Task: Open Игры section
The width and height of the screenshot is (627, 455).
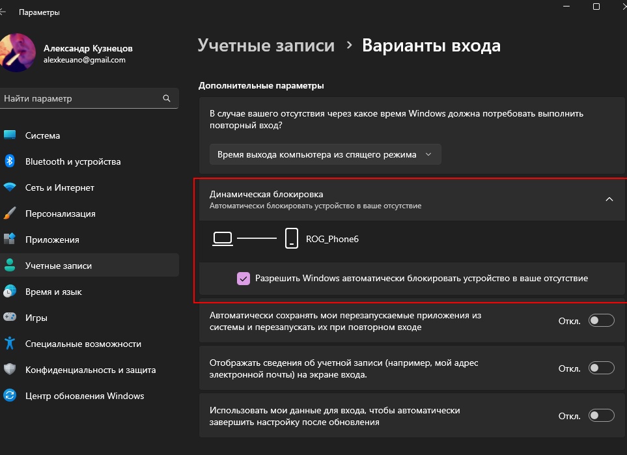Action: click(90, 318)
